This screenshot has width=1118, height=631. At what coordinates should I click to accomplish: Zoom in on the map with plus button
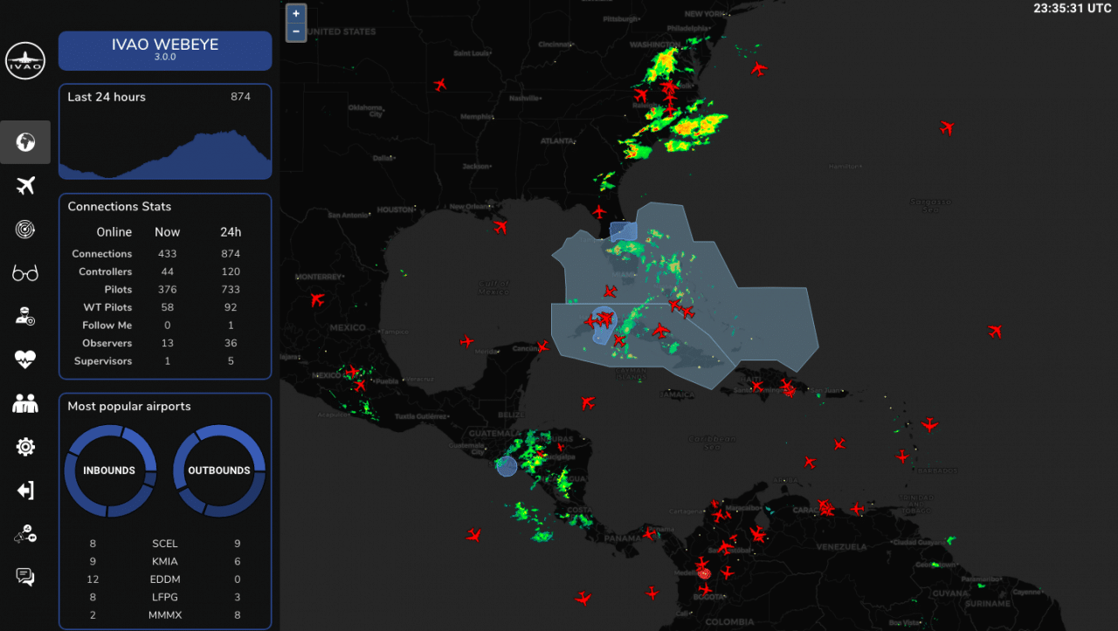tap(296, 14)
